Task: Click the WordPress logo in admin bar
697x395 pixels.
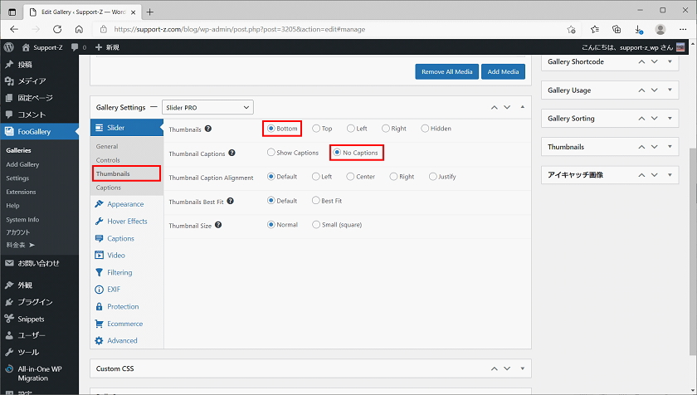Action: click(8, 47)
